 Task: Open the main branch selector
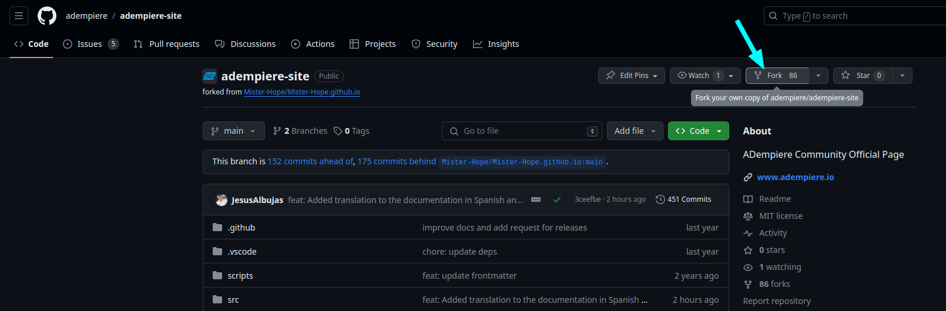(234, 131)
